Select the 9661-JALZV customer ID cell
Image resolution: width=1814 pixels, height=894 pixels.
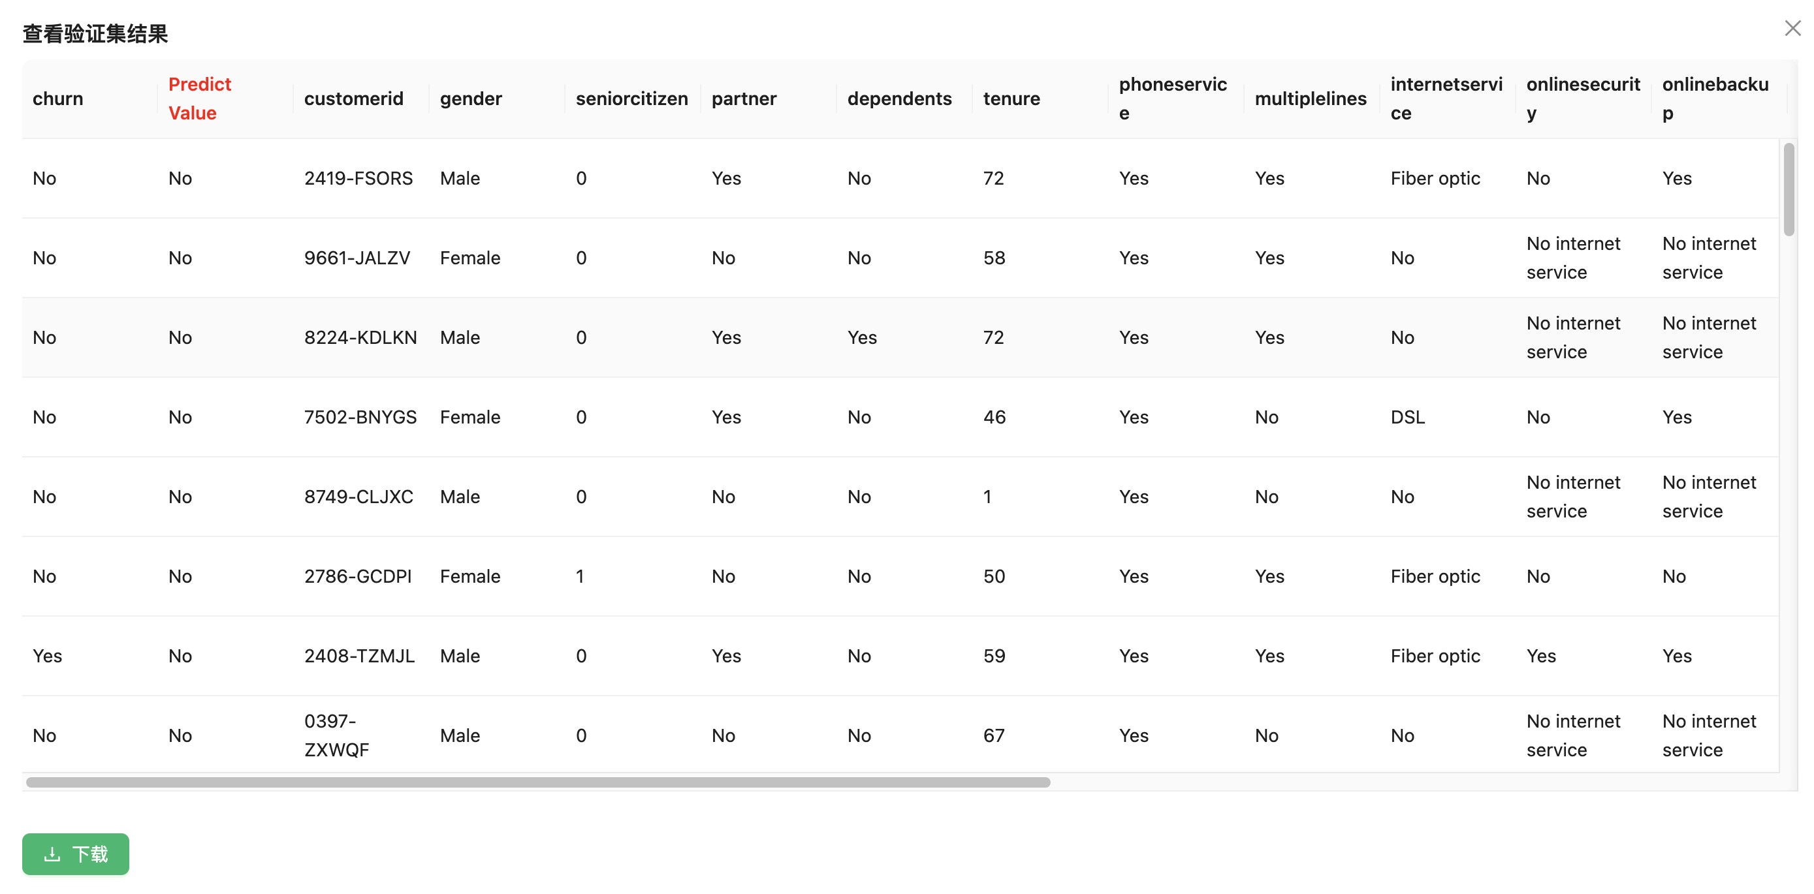pyautogui.click(x=357, y=258)
